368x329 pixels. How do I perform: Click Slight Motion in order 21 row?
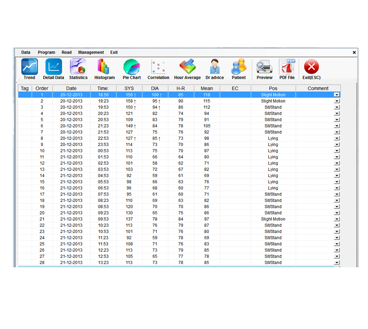tap(273, 219)
